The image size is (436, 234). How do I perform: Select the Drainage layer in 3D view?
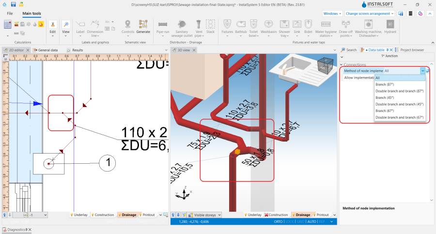tap(301, 215)
